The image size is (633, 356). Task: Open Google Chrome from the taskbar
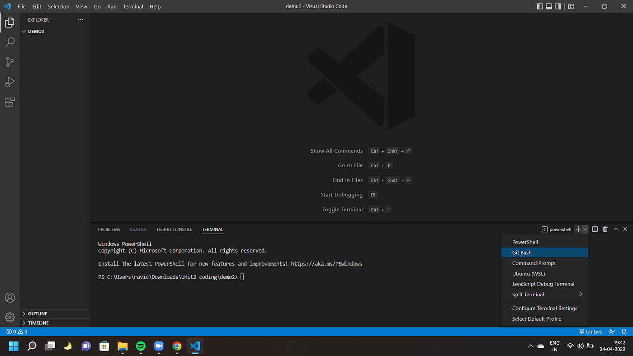pyautogui.click(x=177, y=346)
